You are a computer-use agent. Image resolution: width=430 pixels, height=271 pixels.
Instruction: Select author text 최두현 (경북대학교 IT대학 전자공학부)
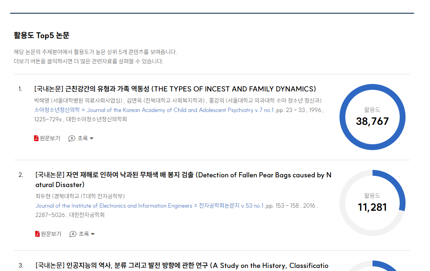pos(80,196)
